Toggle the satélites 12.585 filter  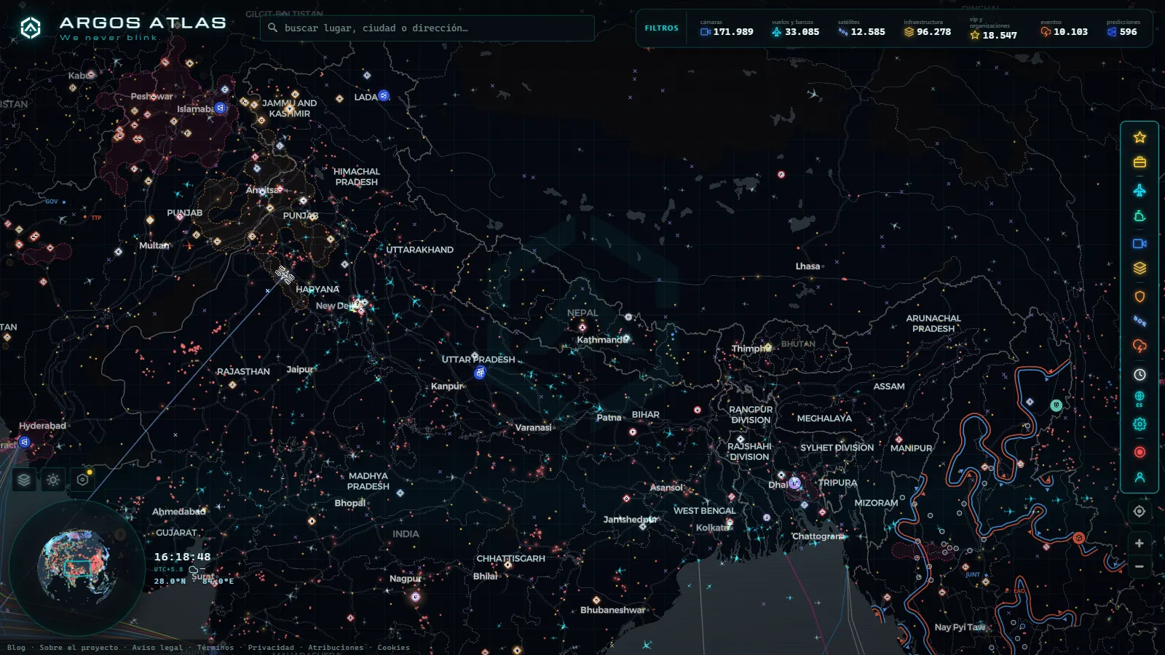(x=861, y=28)
